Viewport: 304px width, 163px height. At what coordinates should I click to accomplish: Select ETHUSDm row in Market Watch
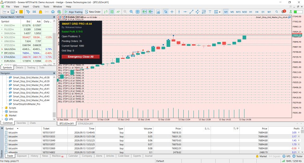click(x=27, y=57)
